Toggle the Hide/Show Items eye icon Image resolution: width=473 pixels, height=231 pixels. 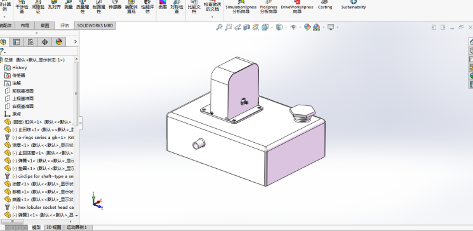293,27
